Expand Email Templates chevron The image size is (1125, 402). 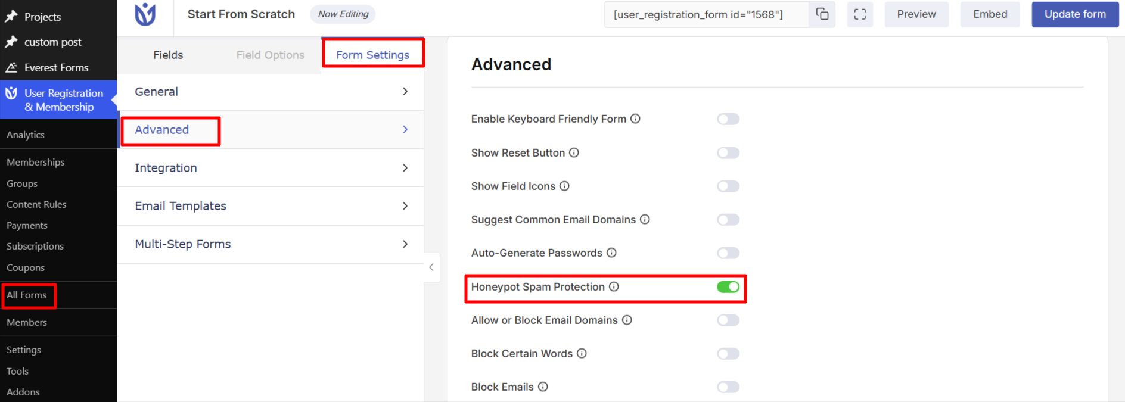[405, 205]
